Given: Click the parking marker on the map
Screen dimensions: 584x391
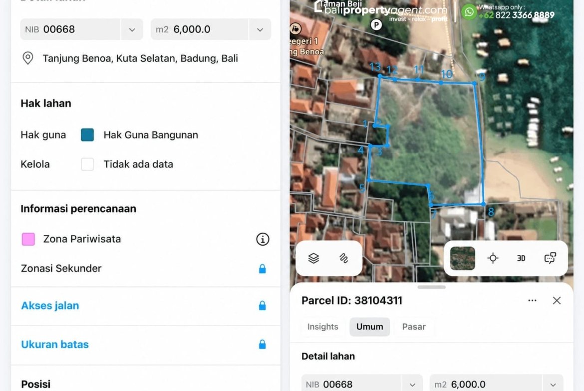Looking at the screenshot, I should tap(376, 25).
